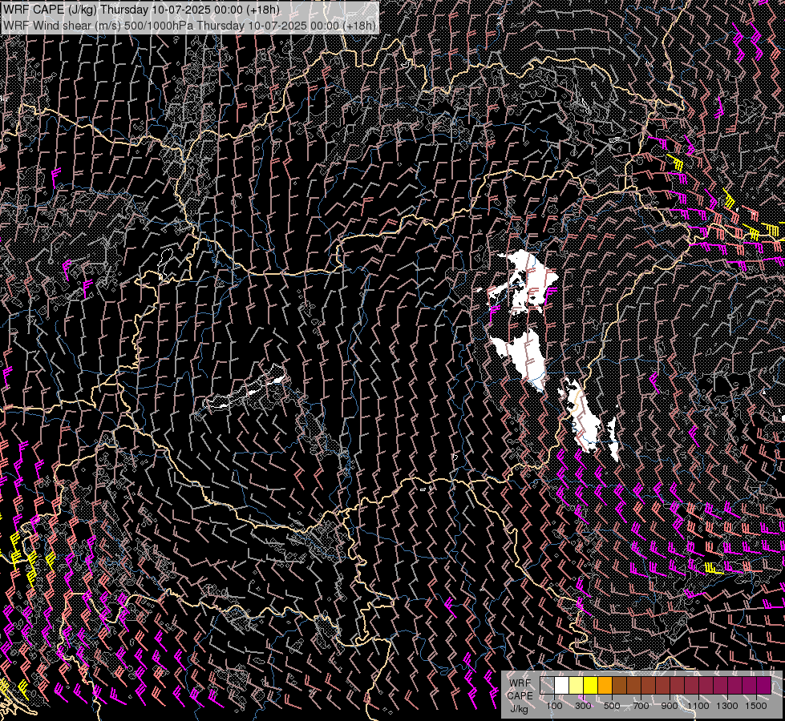Click the 1100 legend value

click(698, 706)
